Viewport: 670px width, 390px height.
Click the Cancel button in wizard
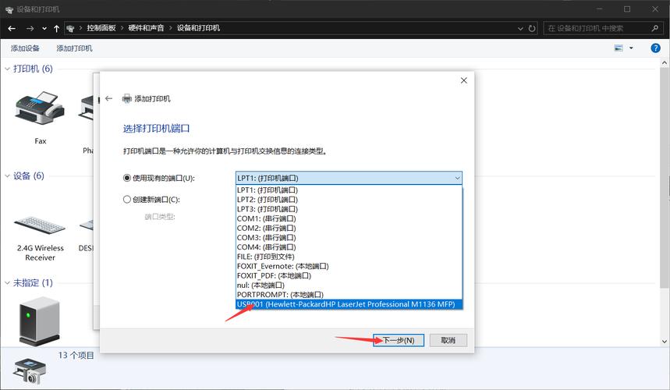click(448, 340)
